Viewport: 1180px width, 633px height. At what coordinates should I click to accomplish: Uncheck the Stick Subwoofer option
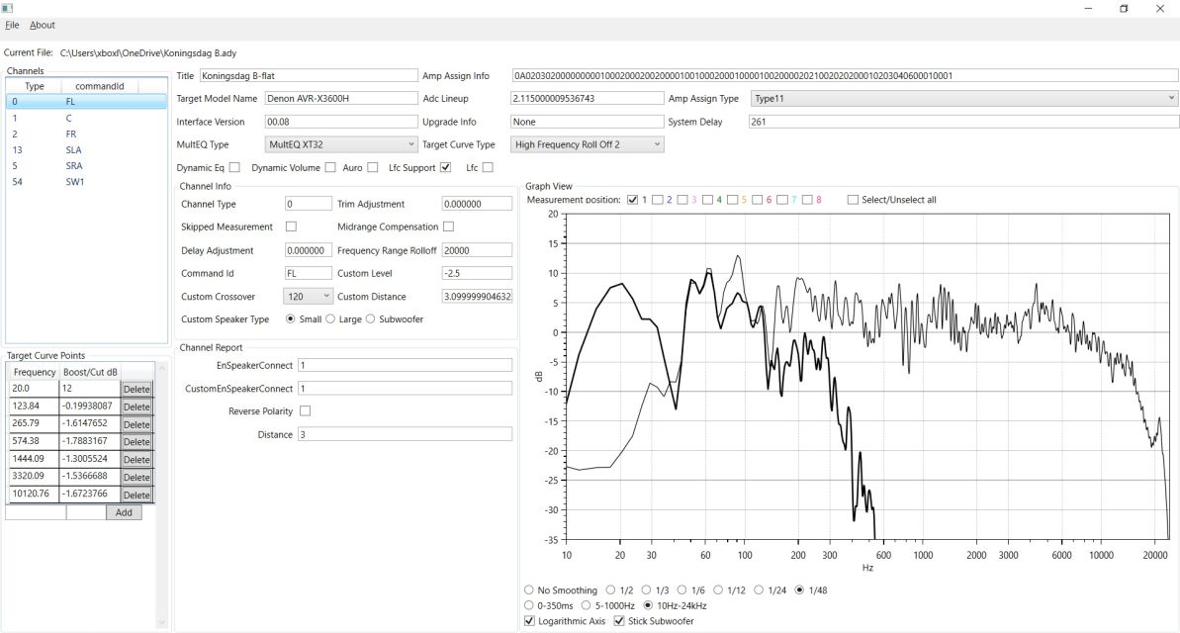[620, 621]
